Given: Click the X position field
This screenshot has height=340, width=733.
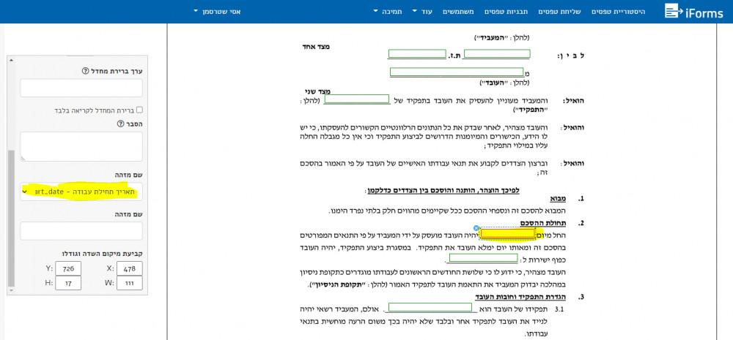Looking at the screenshot, I should coord(130,268).
